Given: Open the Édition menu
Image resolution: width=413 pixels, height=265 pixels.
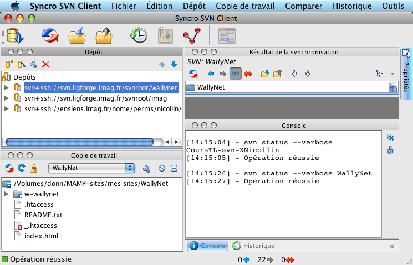Looking at the screenshot, I should click(159, 6).
